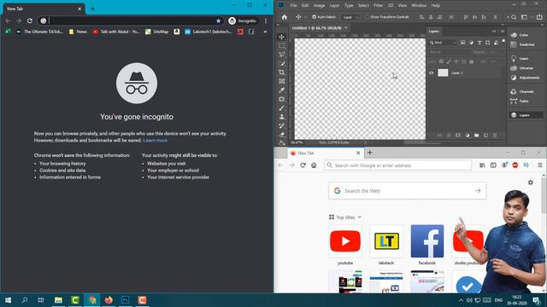Screen dimensions: 547x307
Task: Select the Frame tool in Photoshop
Action: click(281, 82)
